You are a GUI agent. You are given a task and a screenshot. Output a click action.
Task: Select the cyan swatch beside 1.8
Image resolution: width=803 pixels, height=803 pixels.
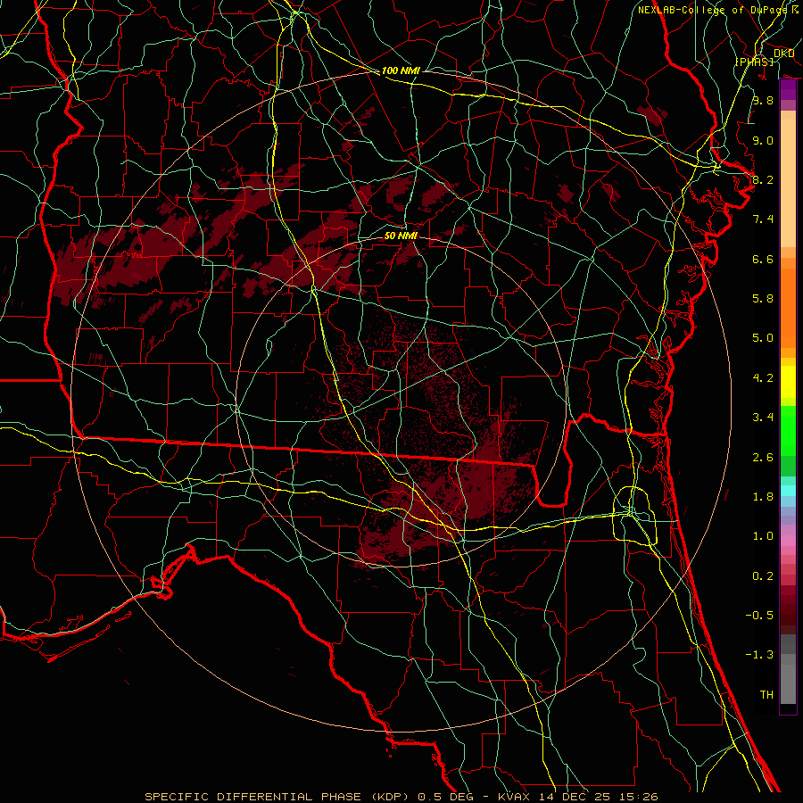pos(788,490)
